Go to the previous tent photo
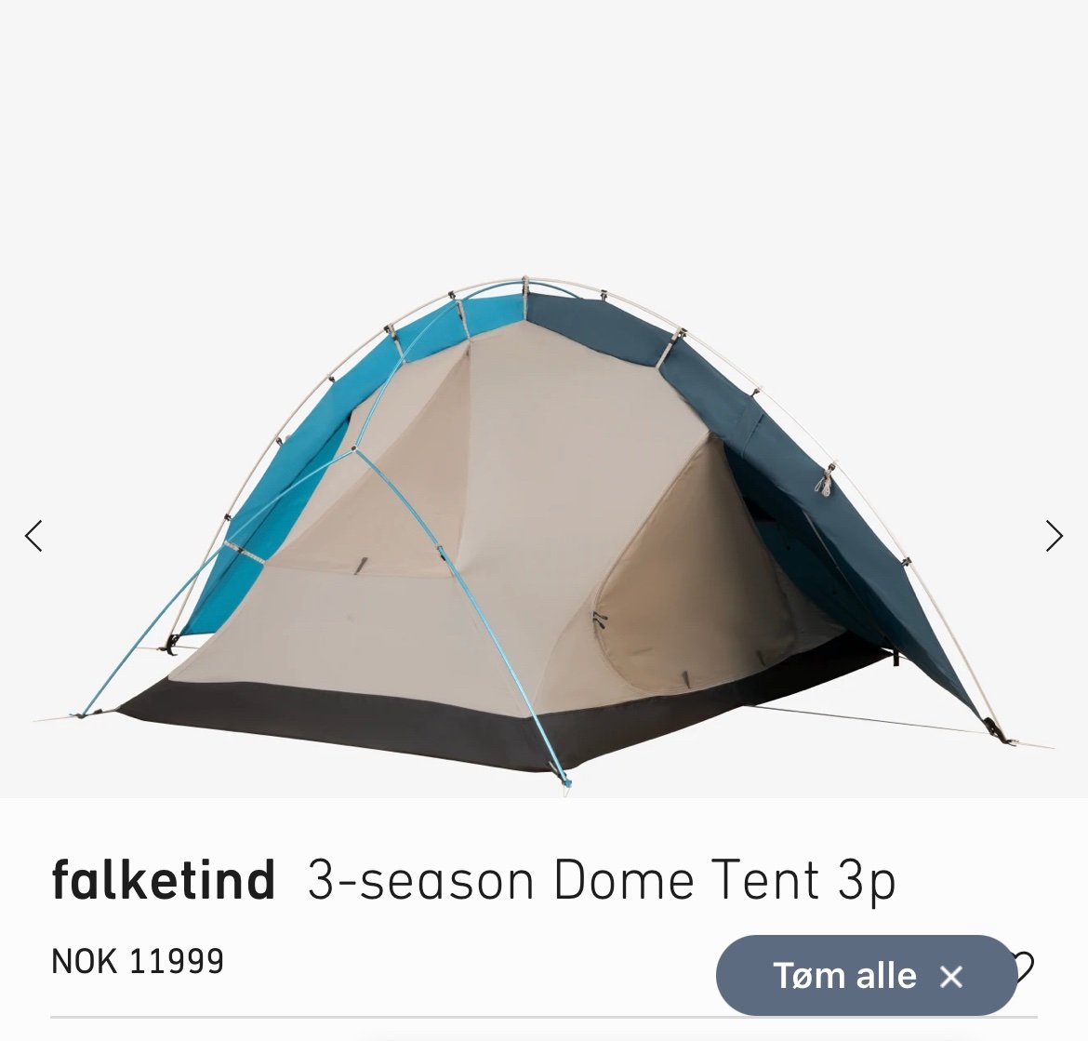 (x=33, y=536)
